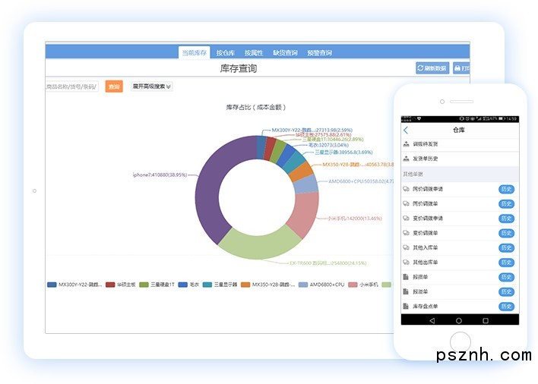The height and width of the screenshot is (384, 538).
Task: Tap 历史 button next to 同价调拨申请
Action: click(x=506, y=189)
